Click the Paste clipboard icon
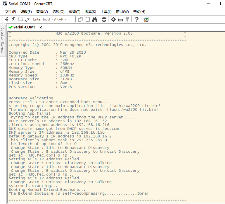Viewport: 225px width, 204px height. click(88, 19)
